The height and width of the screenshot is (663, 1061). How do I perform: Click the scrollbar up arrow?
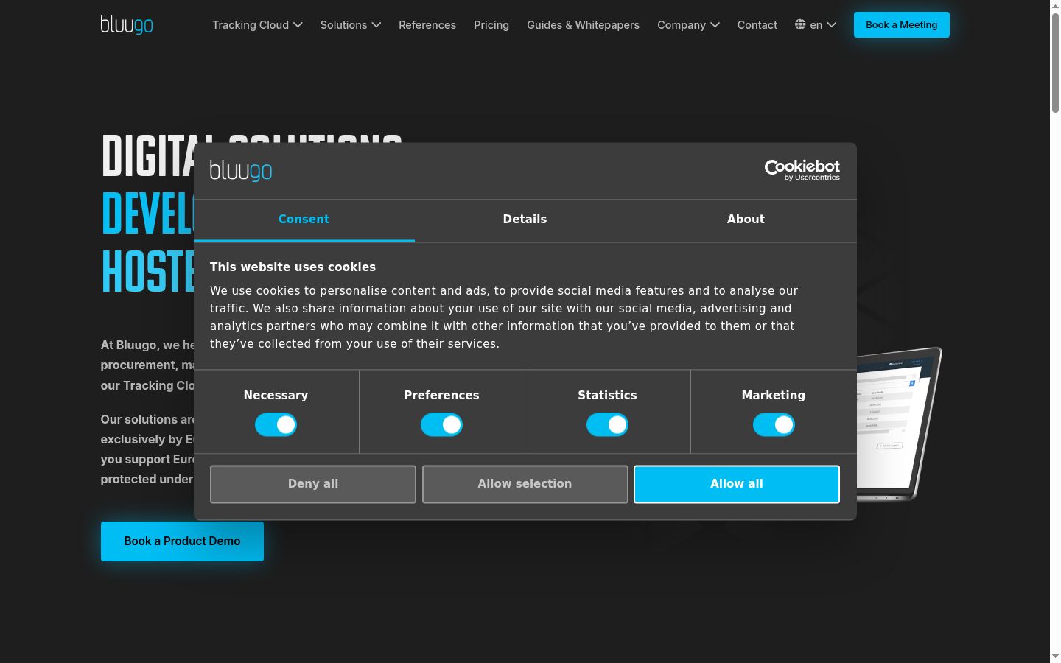[x=1055, y=5]
